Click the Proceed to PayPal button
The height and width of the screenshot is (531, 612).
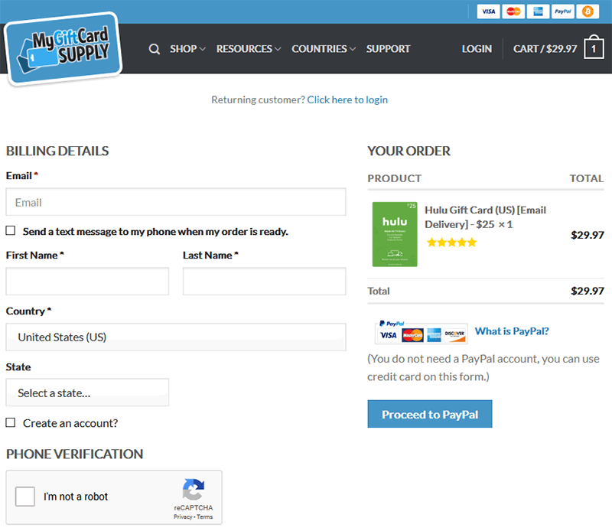pos(430,414)
